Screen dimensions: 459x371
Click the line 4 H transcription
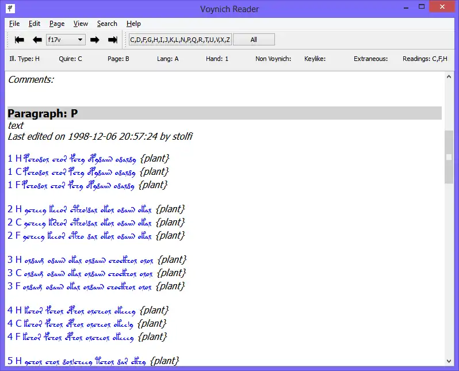(89, 311)
